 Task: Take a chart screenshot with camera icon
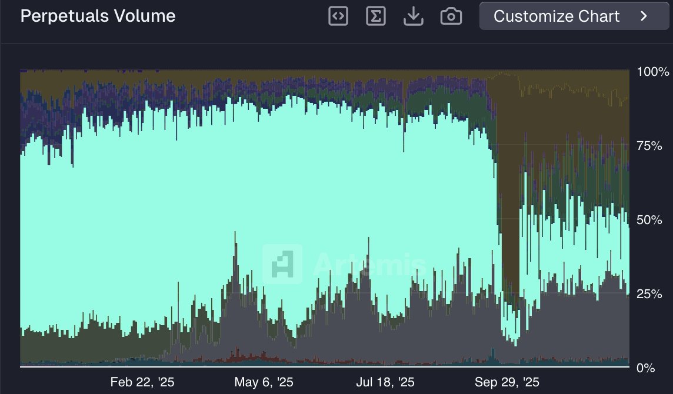(x=451, y=16)
